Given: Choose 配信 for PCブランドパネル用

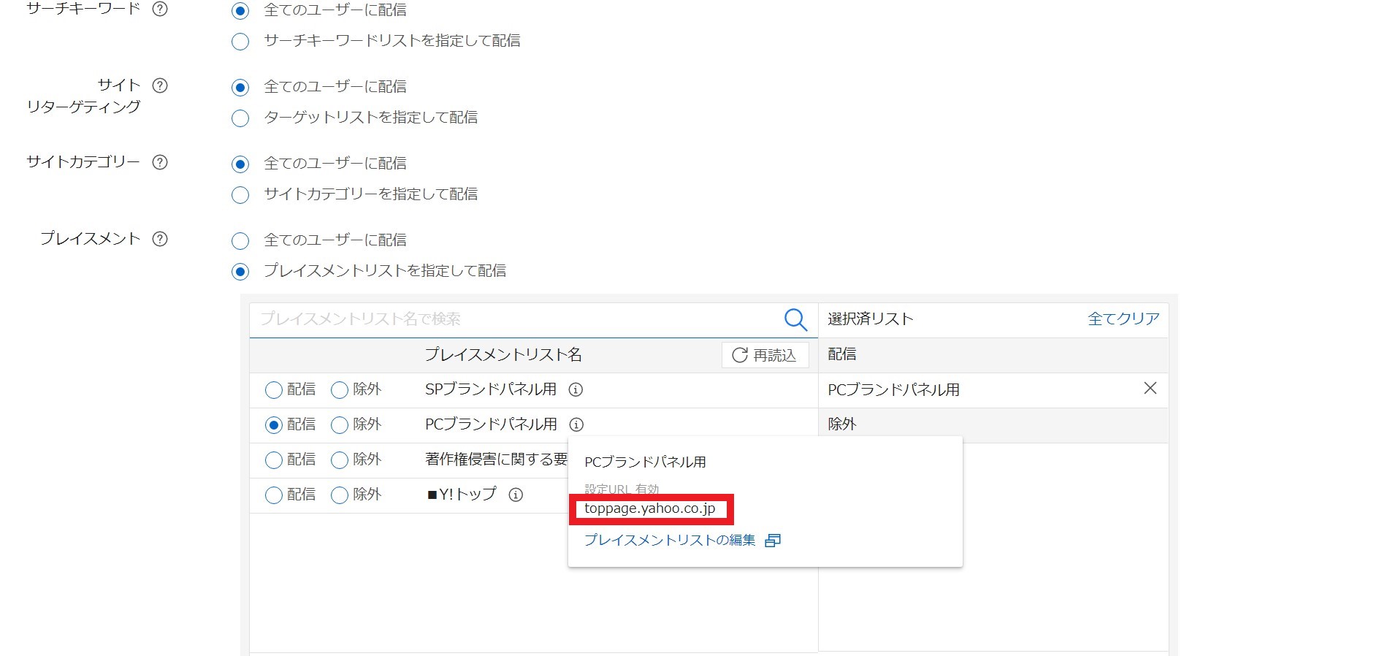Looking at the screenshot, I should (274, 425).
